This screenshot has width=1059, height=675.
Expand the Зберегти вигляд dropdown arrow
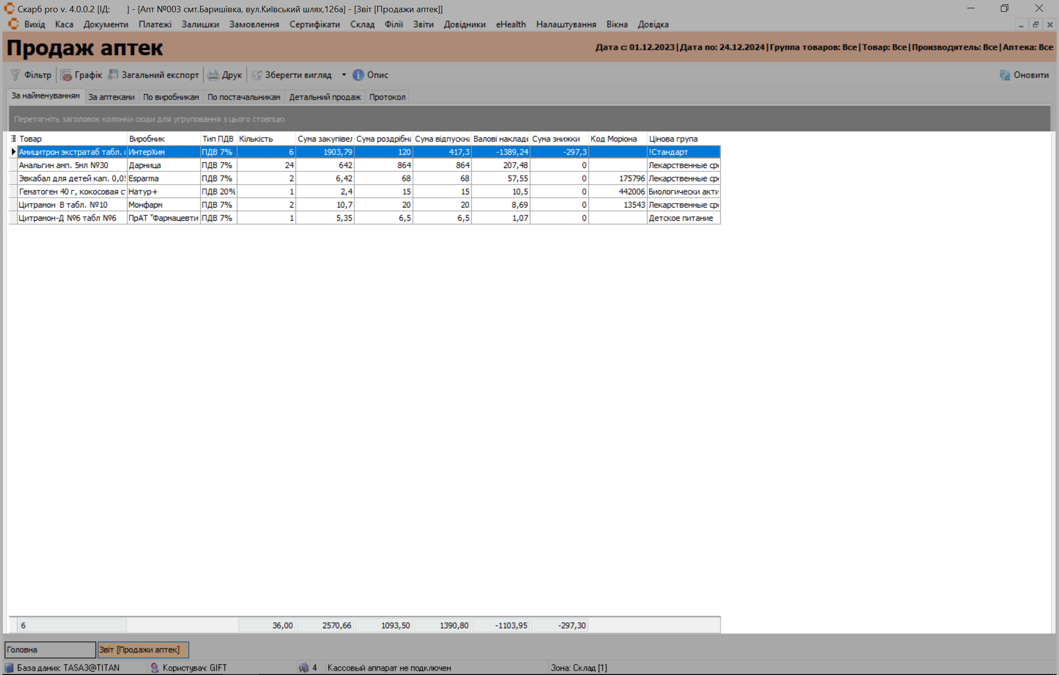pos(344,75)
